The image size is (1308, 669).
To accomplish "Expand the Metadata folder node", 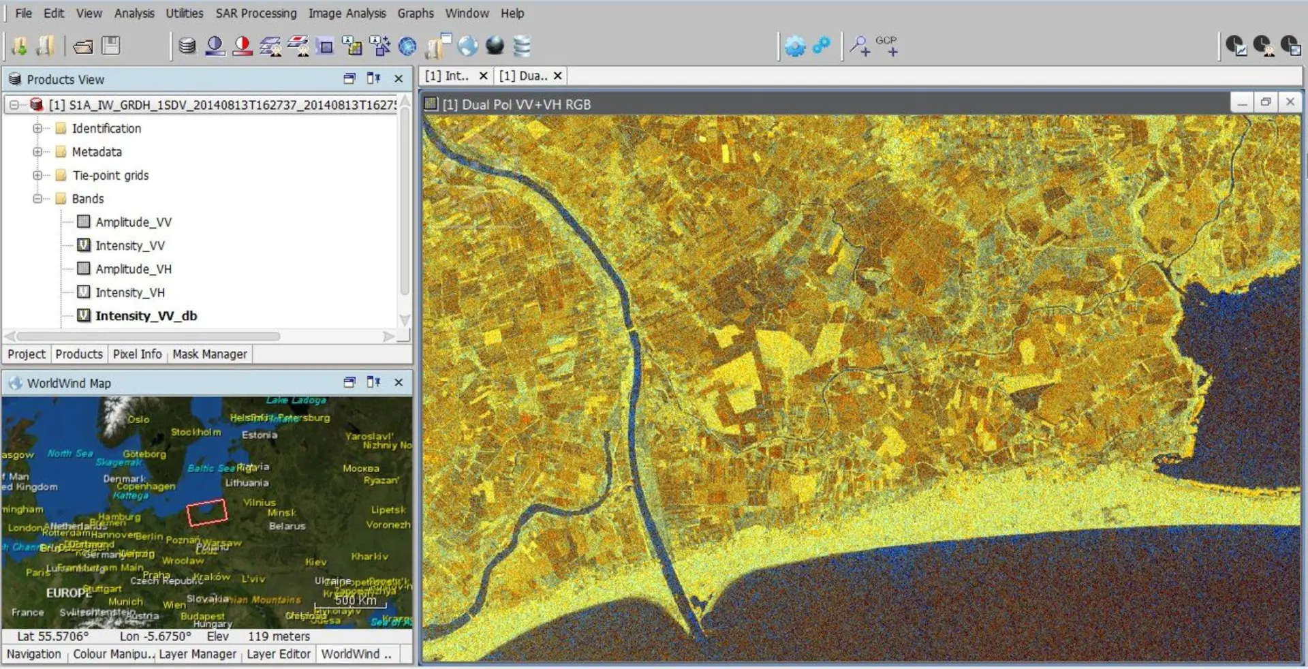I will 37,152.
